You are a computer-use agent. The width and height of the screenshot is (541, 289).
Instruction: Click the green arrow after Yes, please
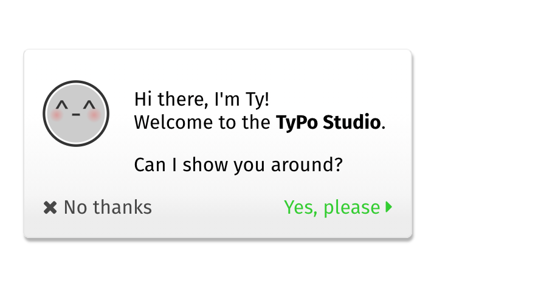[x=389, y=207]
